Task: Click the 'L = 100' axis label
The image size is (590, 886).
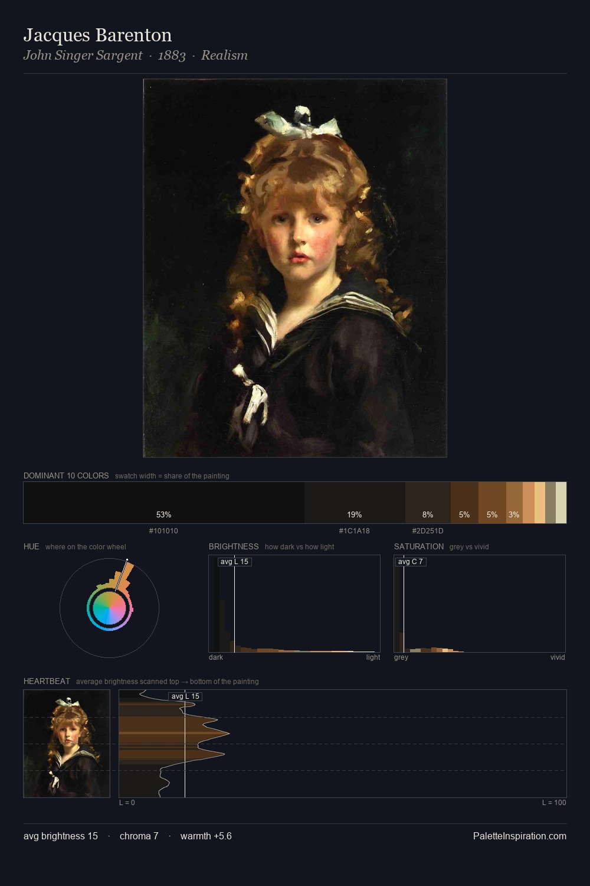Action: 554,803
